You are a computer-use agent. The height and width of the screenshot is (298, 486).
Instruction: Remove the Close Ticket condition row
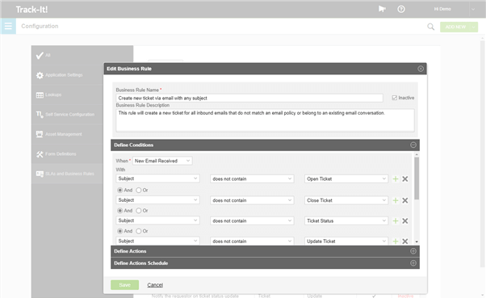pyautogui.click(x=405, y=200)
